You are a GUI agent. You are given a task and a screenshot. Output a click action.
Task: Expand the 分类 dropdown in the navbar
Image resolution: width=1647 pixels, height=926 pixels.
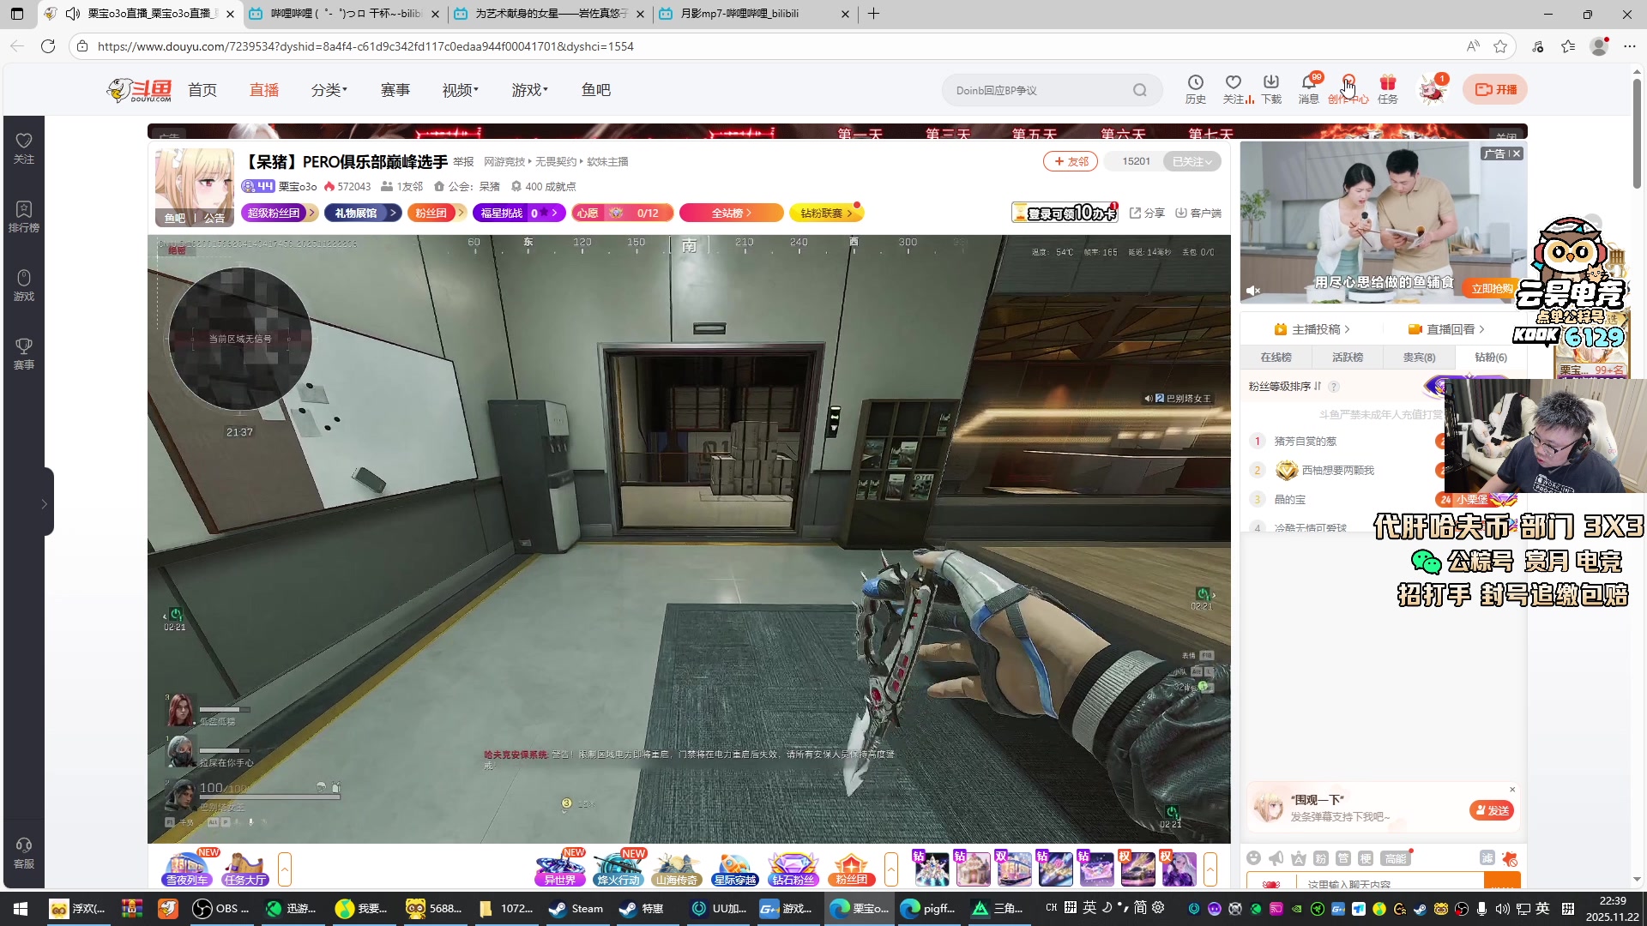pyautogui.click(x=329, y=90)
